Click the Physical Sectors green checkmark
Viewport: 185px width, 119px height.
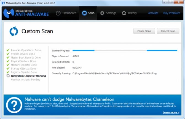click(8, 61)
